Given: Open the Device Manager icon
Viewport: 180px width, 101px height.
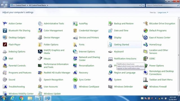Looking at the screenshot, I should (x=40, y=38).
